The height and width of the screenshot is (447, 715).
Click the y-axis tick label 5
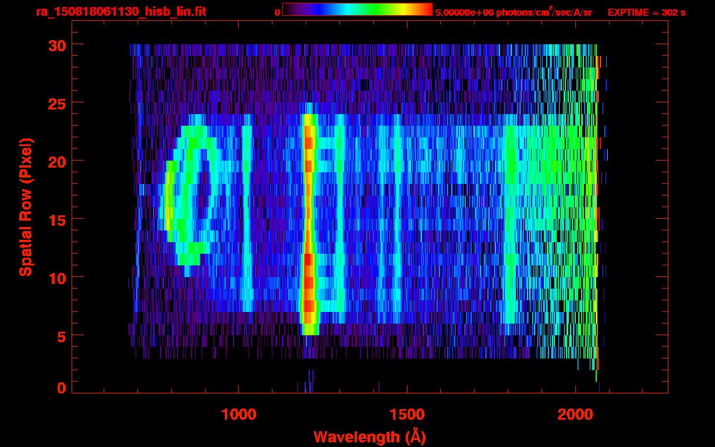61,336
